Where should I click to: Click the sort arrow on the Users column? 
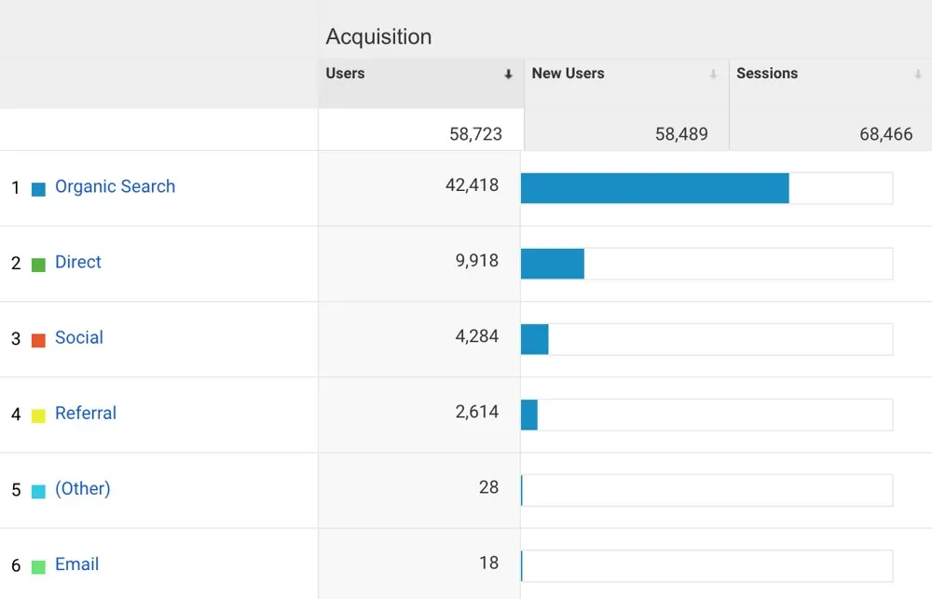point(507,73)
